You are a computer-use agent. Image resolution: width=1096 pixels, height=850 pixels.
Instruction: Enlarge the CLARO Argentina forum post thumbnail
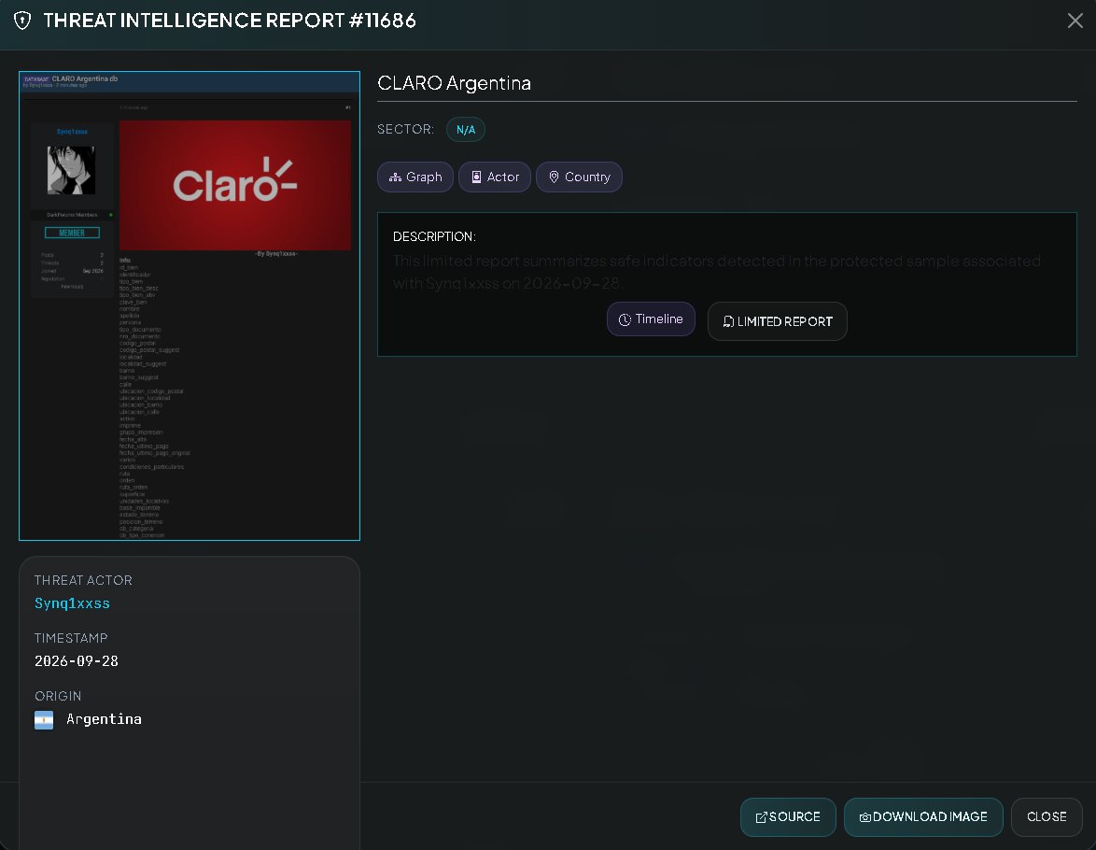pos(190,305)
